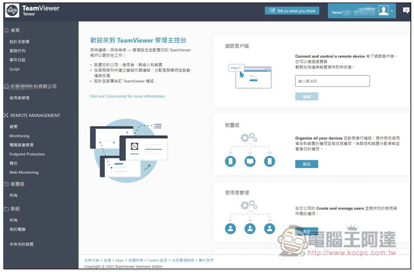The image size is (414, 272).
Task: Click the company building icon in sidebar
Action: 6,87
